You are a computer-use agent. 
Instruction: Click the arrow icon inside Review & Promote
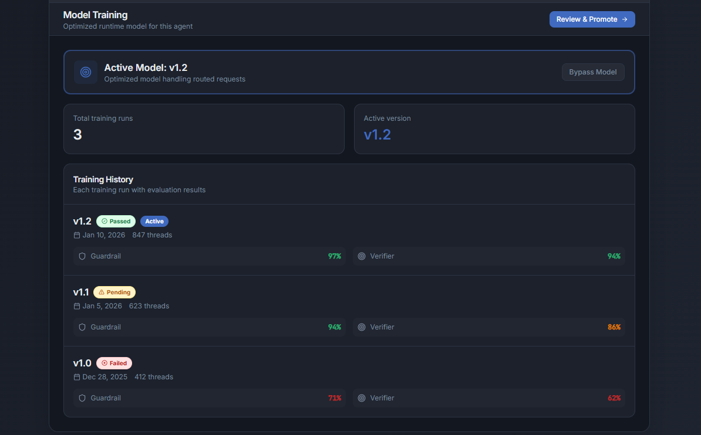(625, 19)
